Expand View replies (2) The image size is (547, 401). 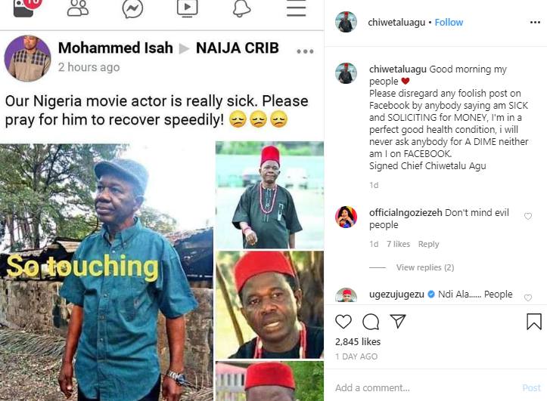pyautogui.click(x=424, y=267)
